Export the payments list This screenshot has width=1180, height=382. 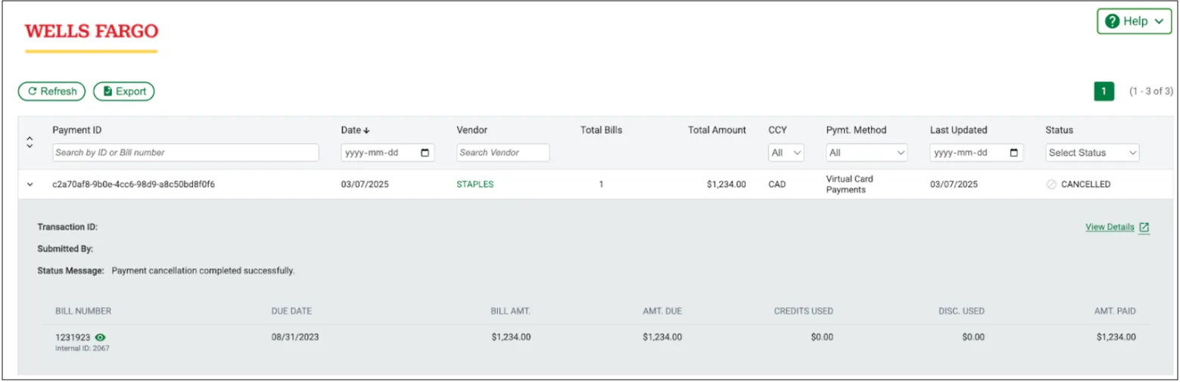click(x=124, y=92)
